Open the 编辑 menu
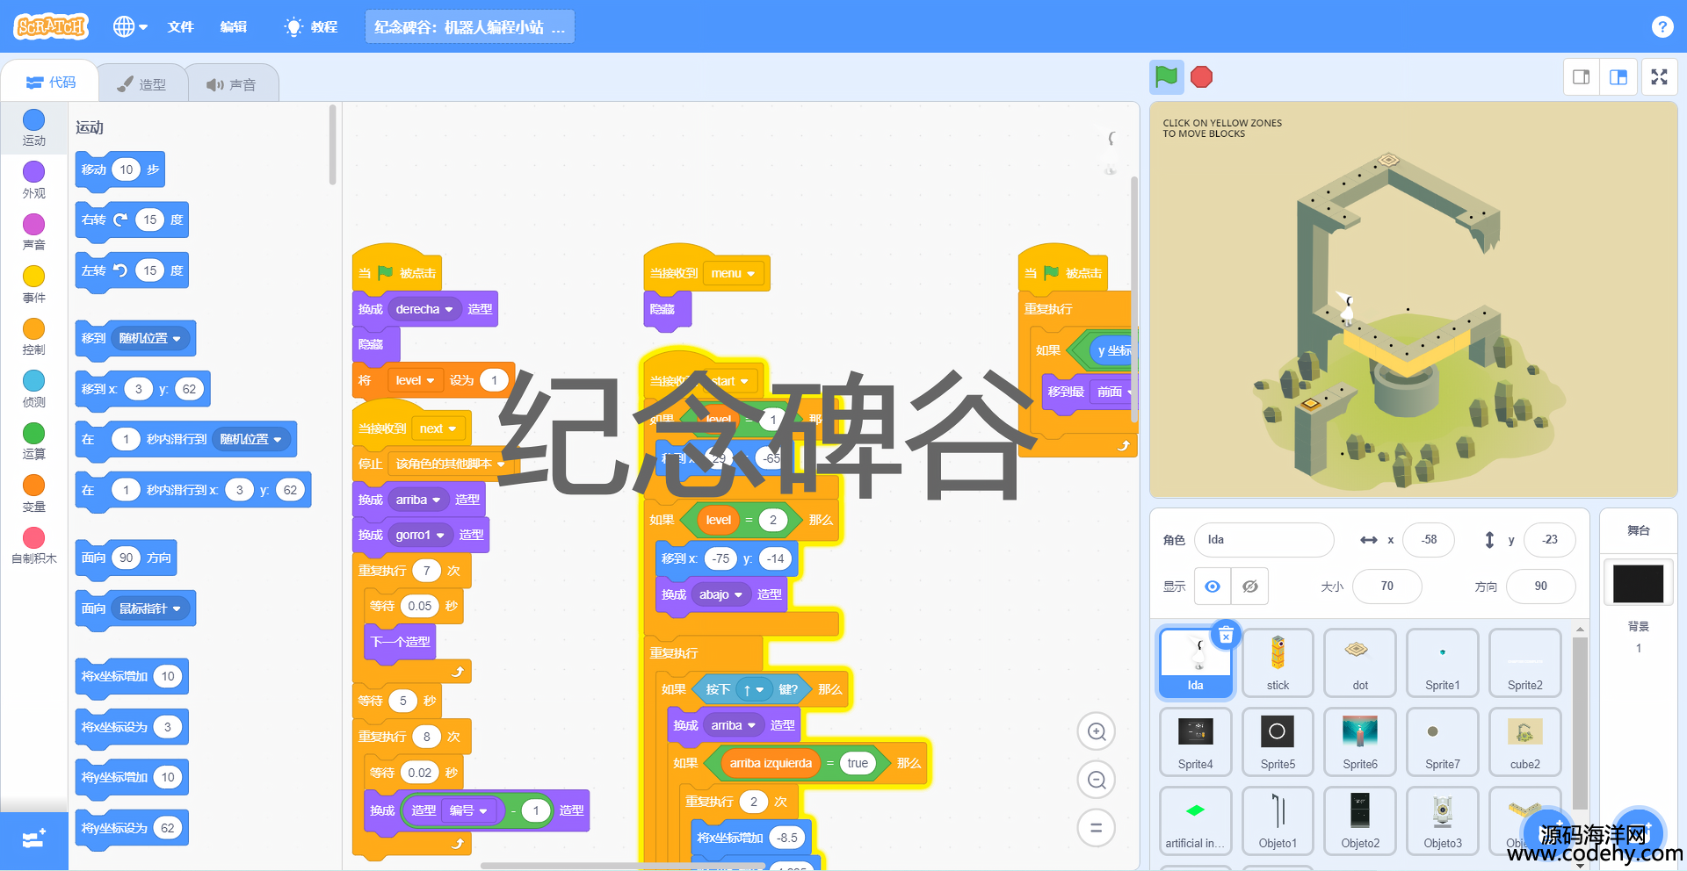 (x=233, y=26)
